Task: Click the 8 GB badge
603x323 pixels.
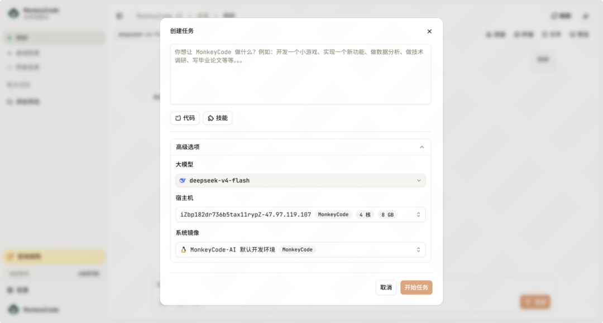Action: tap(387, 215)
